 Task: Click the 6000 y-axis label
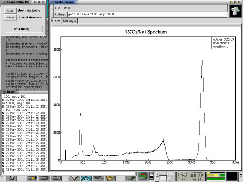[56, 77]
